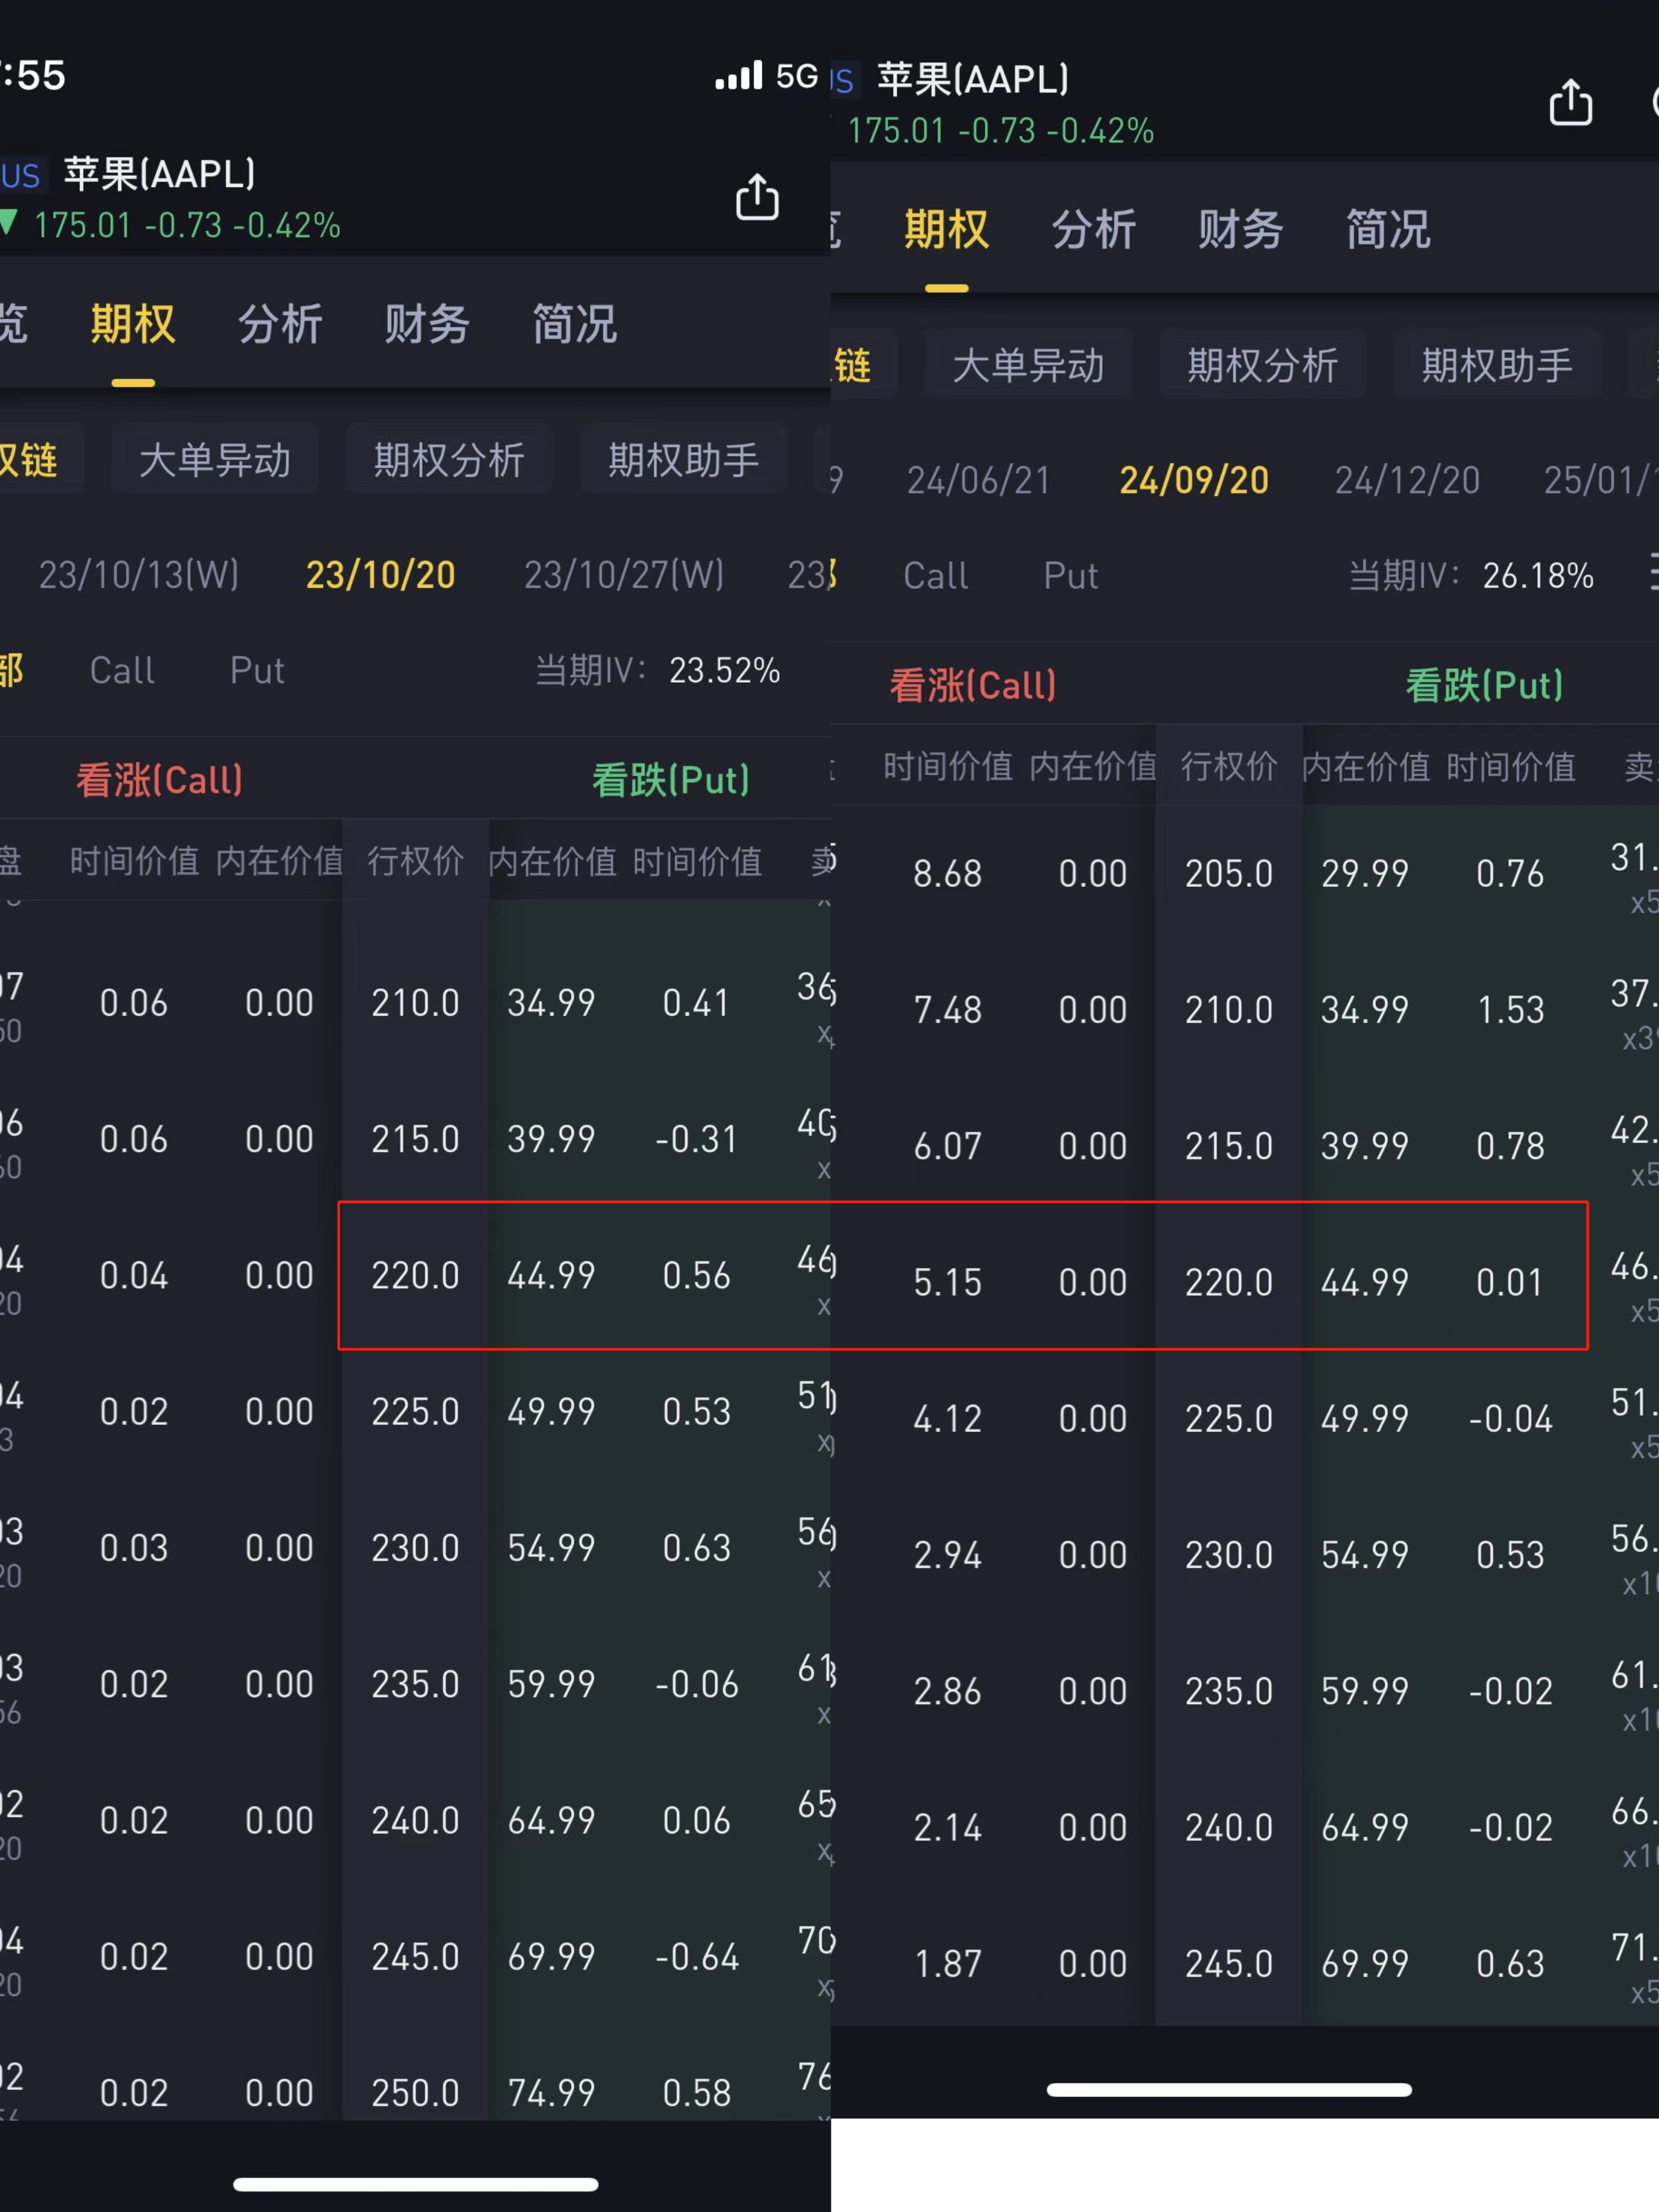The width and height of the screenshot is (1659, 2212).
Task: Tap 当期IV 26.18% value
Action: 1538,576
